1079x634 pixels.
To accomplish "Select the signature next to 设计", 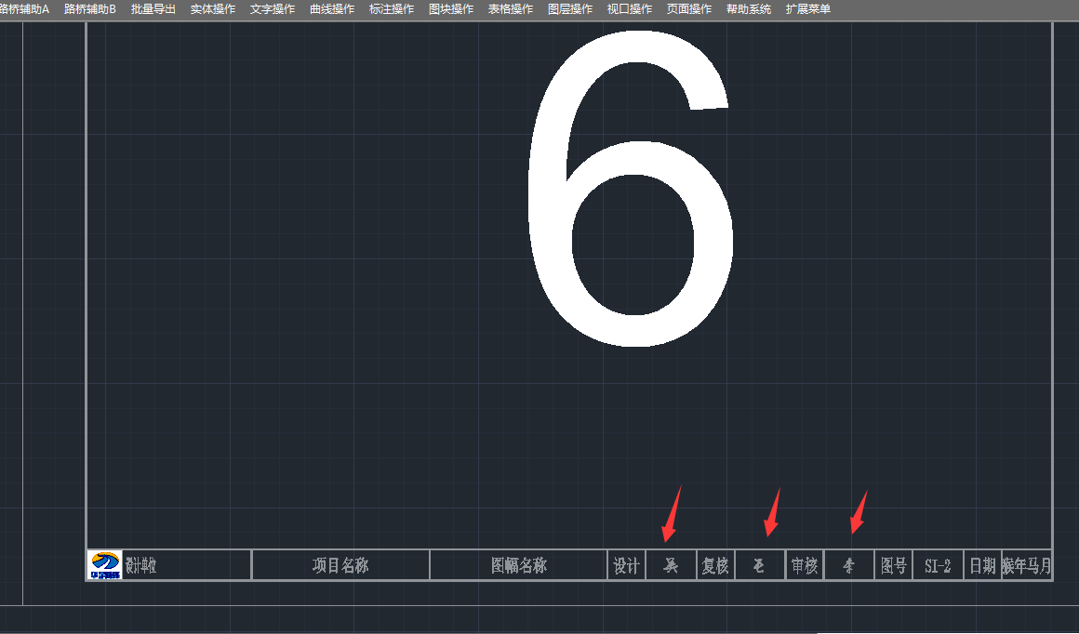I will pyautogui.click(x=671, y=566).
